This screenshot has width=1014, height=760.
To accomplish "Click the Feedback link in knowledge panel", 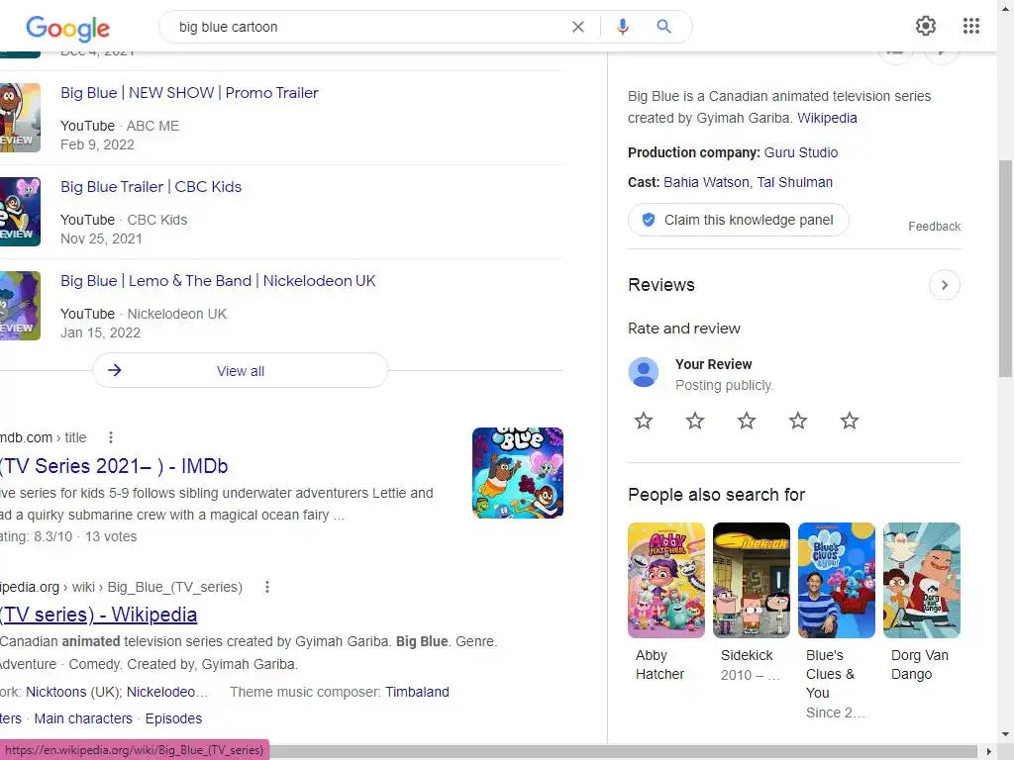I will tap(934, 227).
